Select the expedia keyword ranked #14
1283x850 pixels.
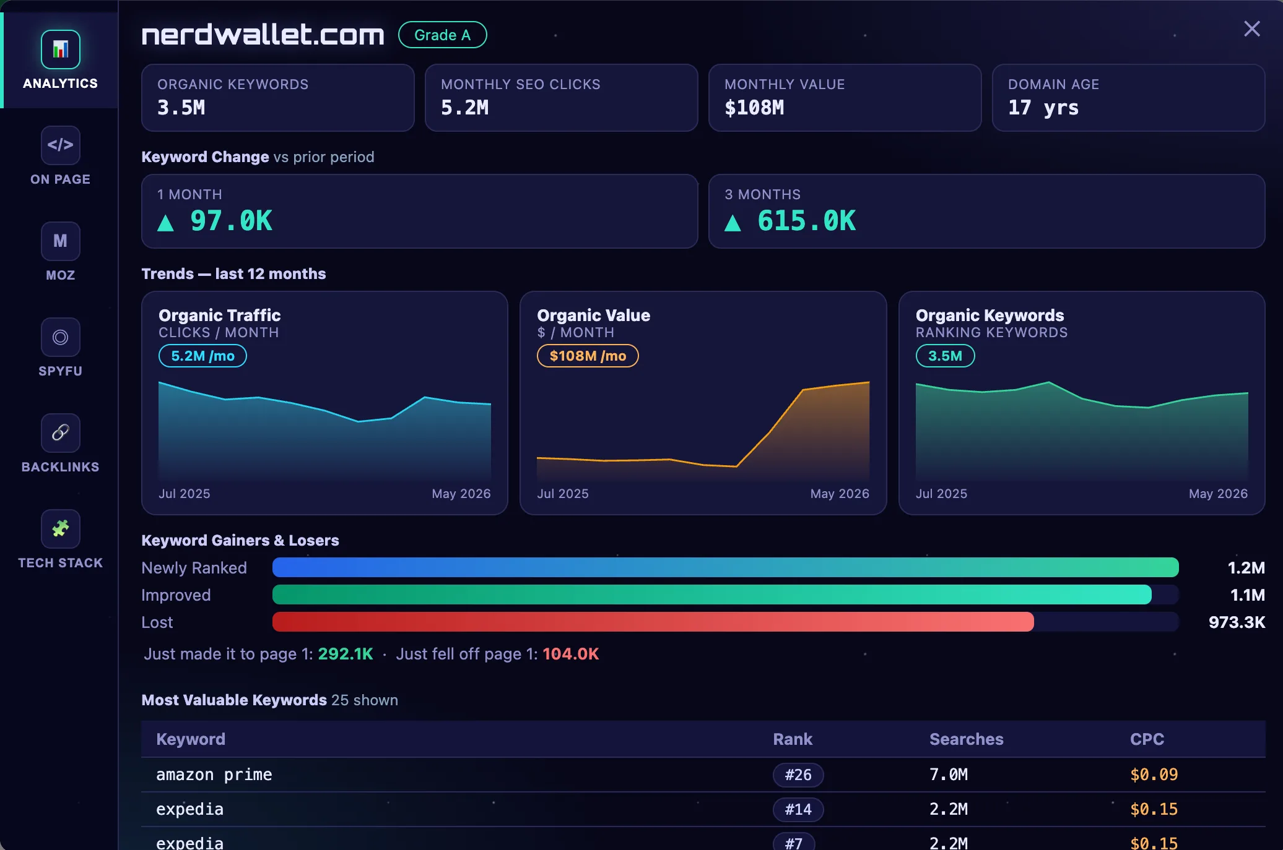click(703, 809)
